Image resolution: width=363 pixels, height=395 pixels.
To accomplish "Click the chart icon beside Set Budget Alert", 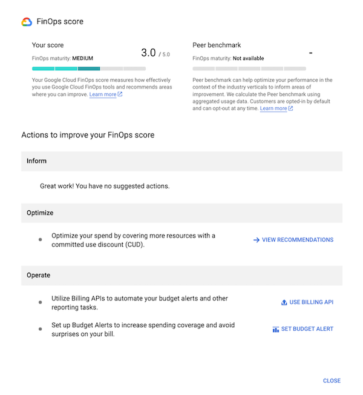I will tap(276, 330).
